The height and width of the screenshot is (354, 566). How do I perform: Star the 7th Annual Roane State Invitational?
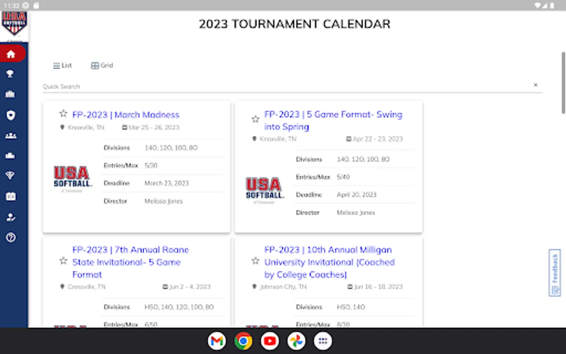(x=63, y=261)
